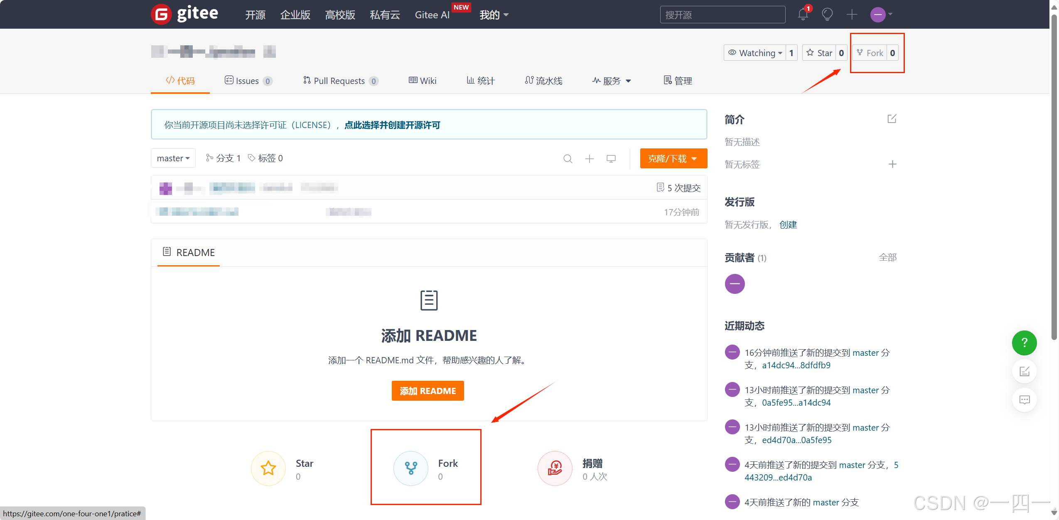Click the 搜开源 search input field
The image size is (1059, 520).
click(722, 14)
